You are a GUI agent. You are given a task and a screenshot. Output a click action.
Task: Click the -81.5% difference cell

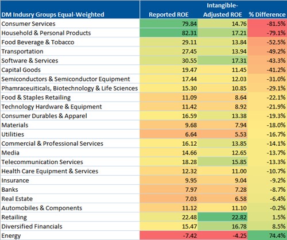(267, 24)
